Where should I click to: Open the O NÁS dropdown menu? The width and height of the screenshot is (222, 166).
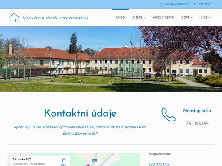(139, 17)
